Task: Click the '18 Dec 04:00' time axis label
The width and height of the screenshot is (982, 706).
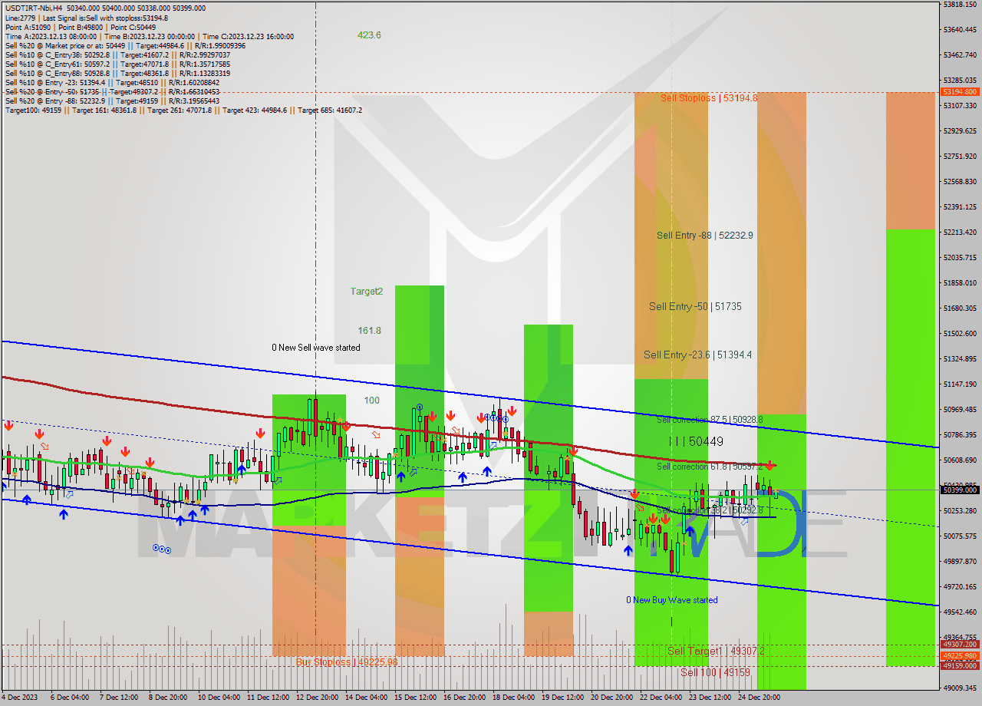Action: tap(513, 698)
